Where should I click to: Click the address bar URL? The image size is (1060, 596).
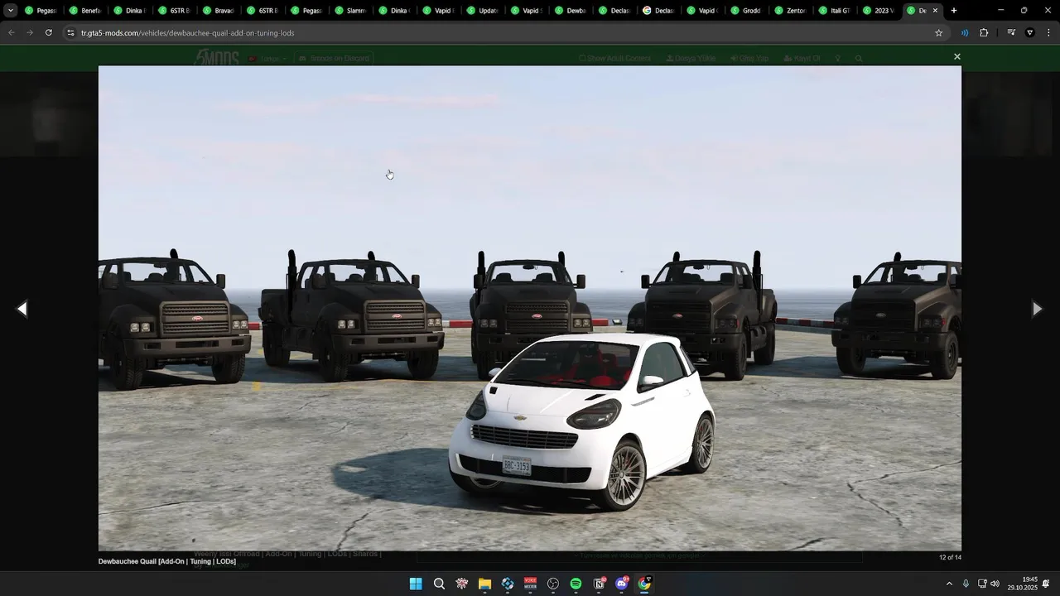tap(188, 33)
